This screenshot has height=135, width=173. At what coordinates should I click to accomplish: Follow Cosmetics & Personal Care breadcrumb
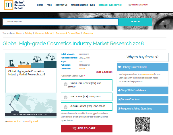pos(68,33)
